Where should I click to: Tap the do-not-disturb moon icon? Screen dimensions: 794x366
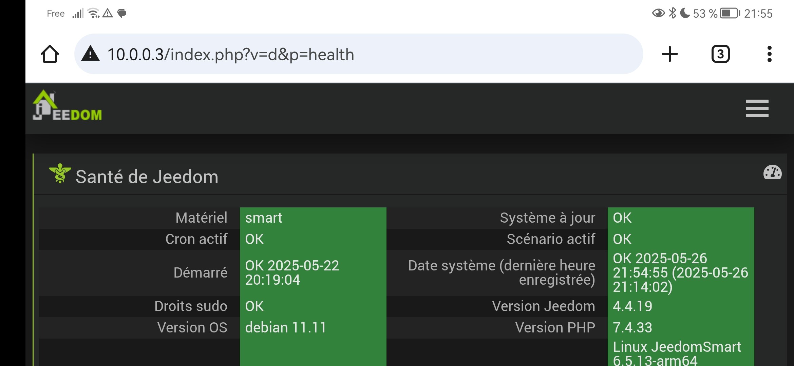click(x=685, y=13)
